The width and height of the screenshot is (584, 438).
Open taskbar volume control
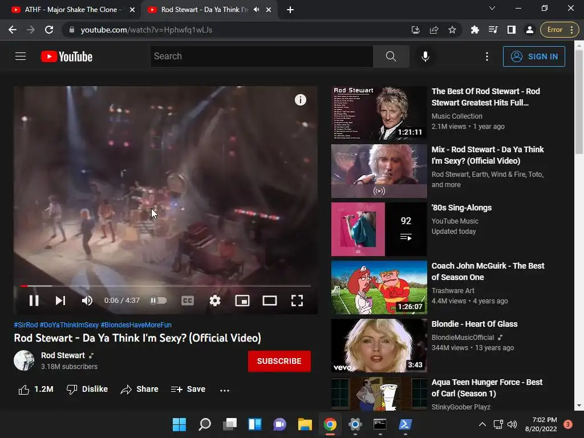pos(512,424)
